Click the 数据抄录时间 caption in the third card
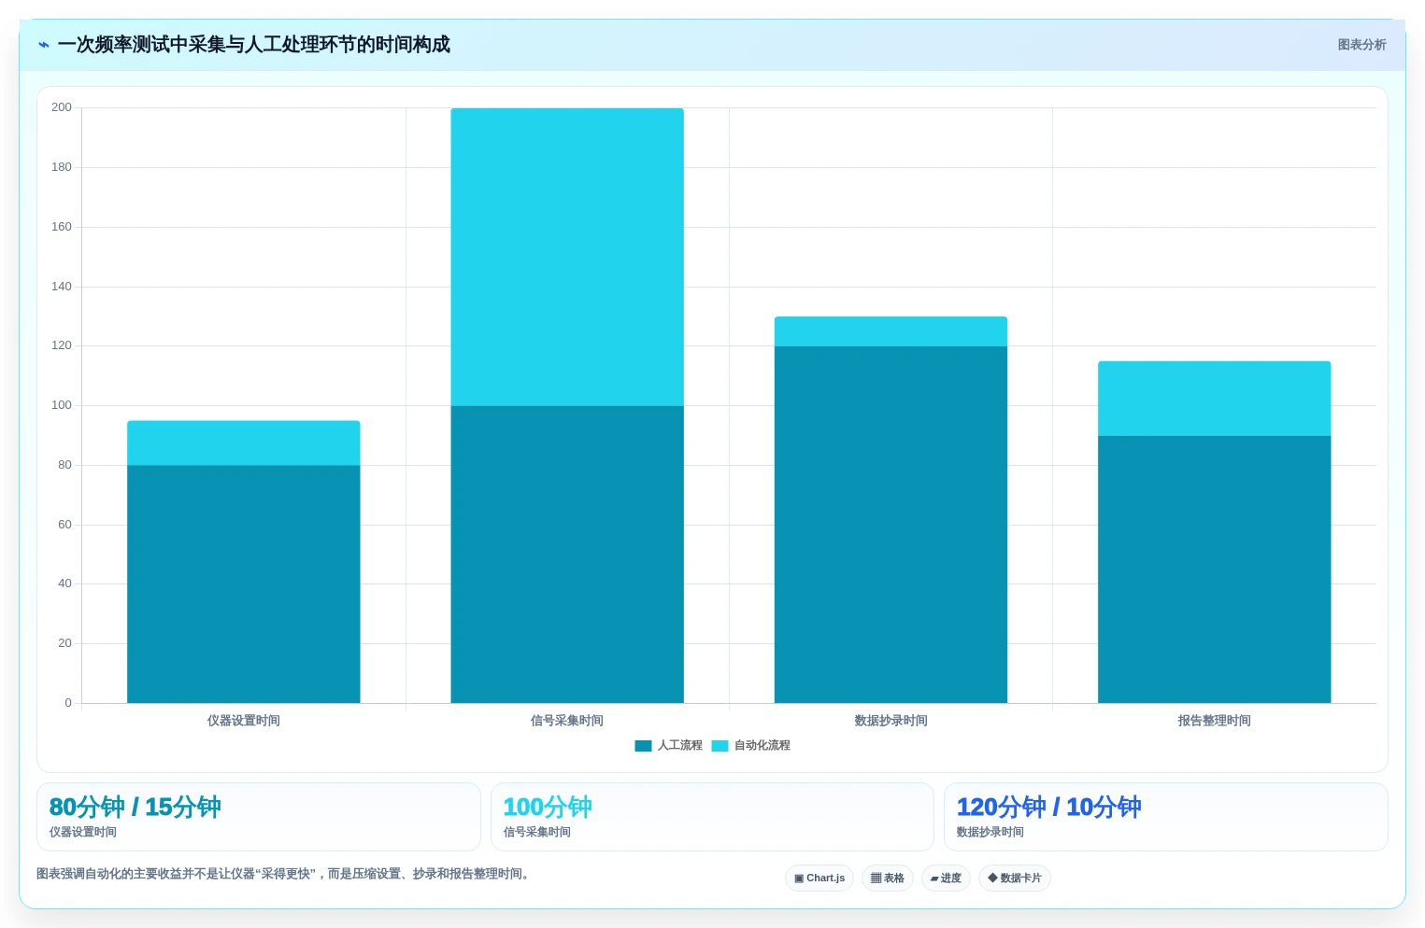This screenshot has height=928, width=1425. click(x=990, y=832)
